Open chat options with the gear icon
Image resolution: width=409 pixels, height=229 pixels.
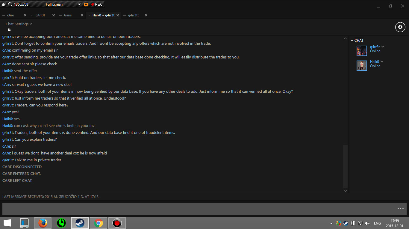click(400, 27)
